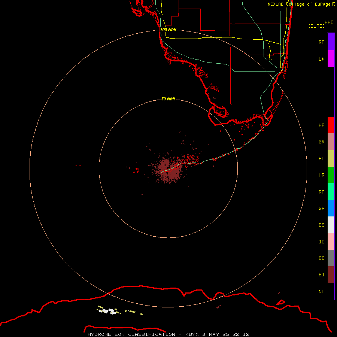Click the BI legend label

point(322,275)
